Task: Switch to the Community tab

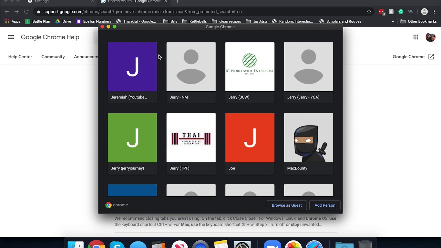Action: tap(53, 57)
